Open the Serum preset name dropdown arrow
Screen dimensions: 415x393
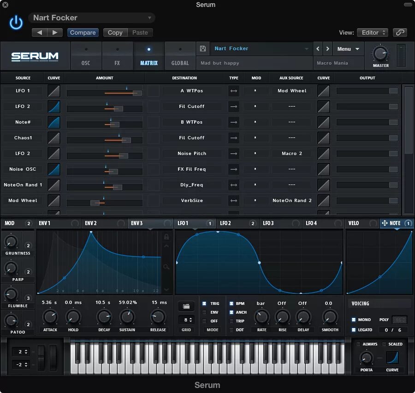(307, 49)
